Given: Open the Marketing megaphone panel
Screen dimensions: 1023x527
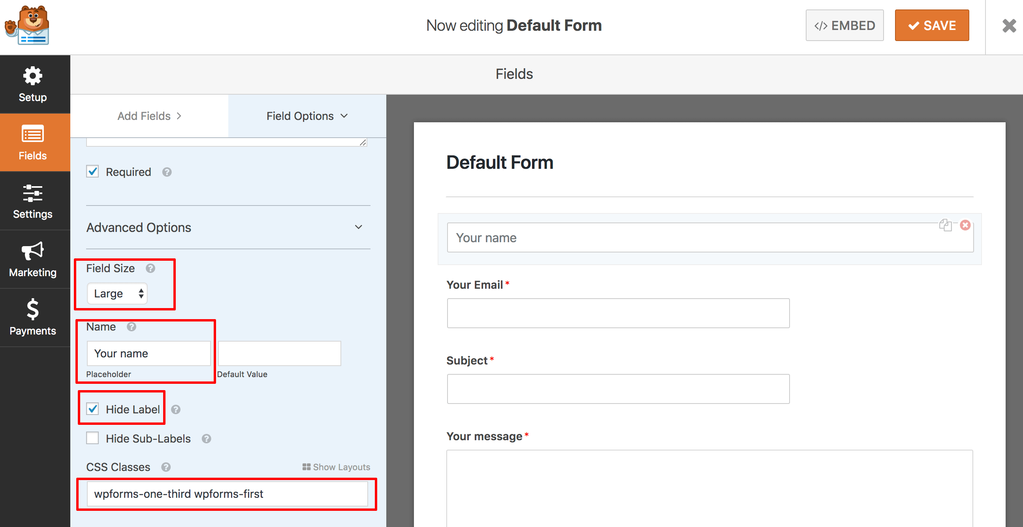Looking at the screenshot, I should pos(33,259).
